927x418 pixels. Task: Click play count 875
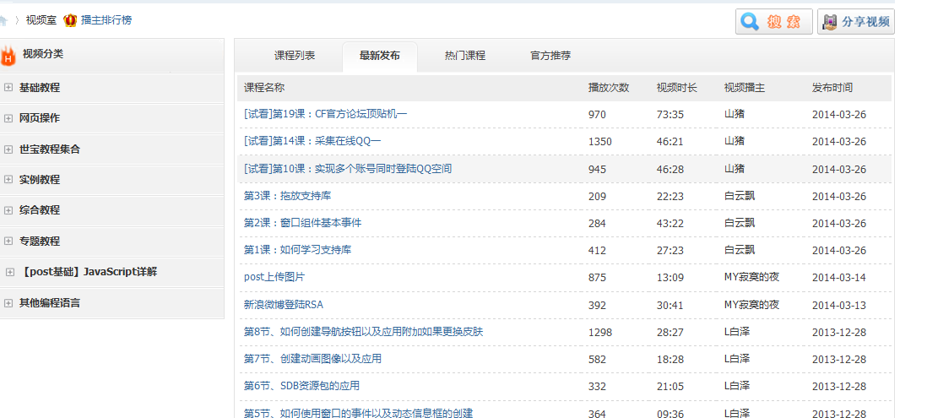tap(597, 278)
